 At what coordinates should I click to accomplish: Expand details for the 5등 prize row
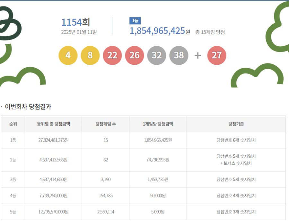(x=237, y=212)
